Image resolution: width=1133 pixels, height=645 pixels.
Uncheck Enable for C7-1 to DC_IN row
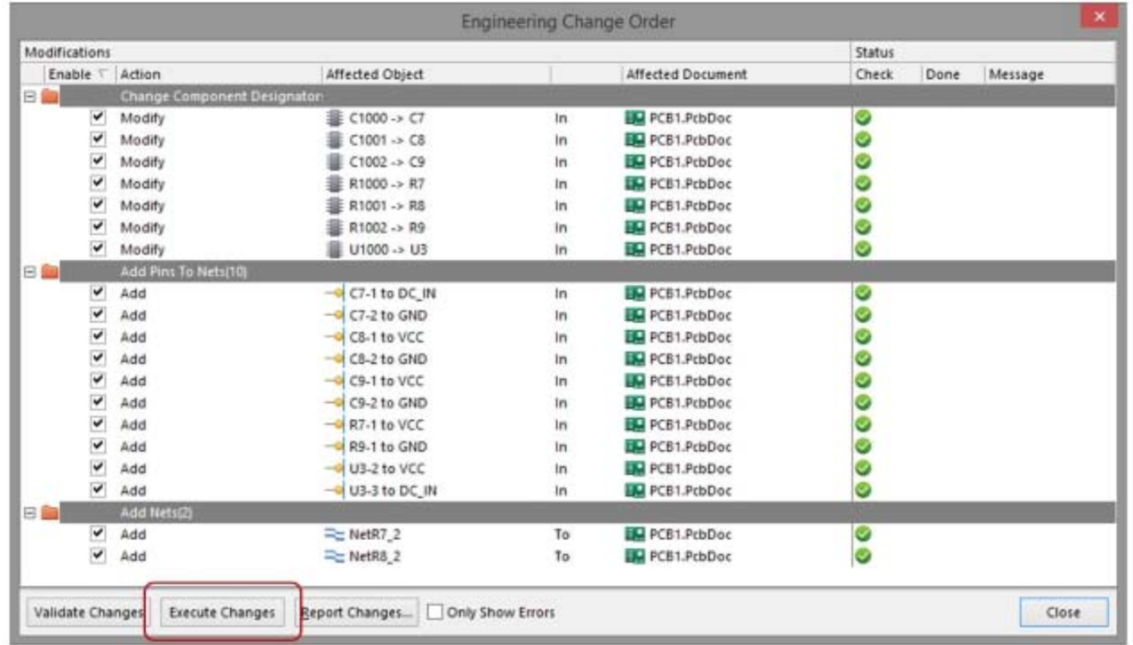(99, 293)
